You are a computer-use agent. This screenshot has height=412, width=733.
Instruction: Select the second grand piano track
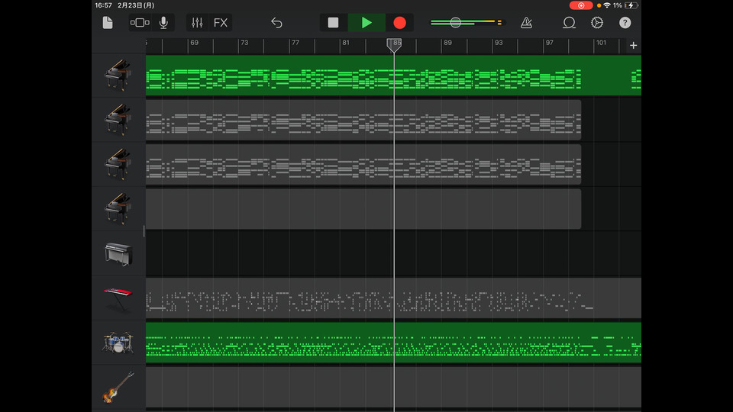coord(118,120)
